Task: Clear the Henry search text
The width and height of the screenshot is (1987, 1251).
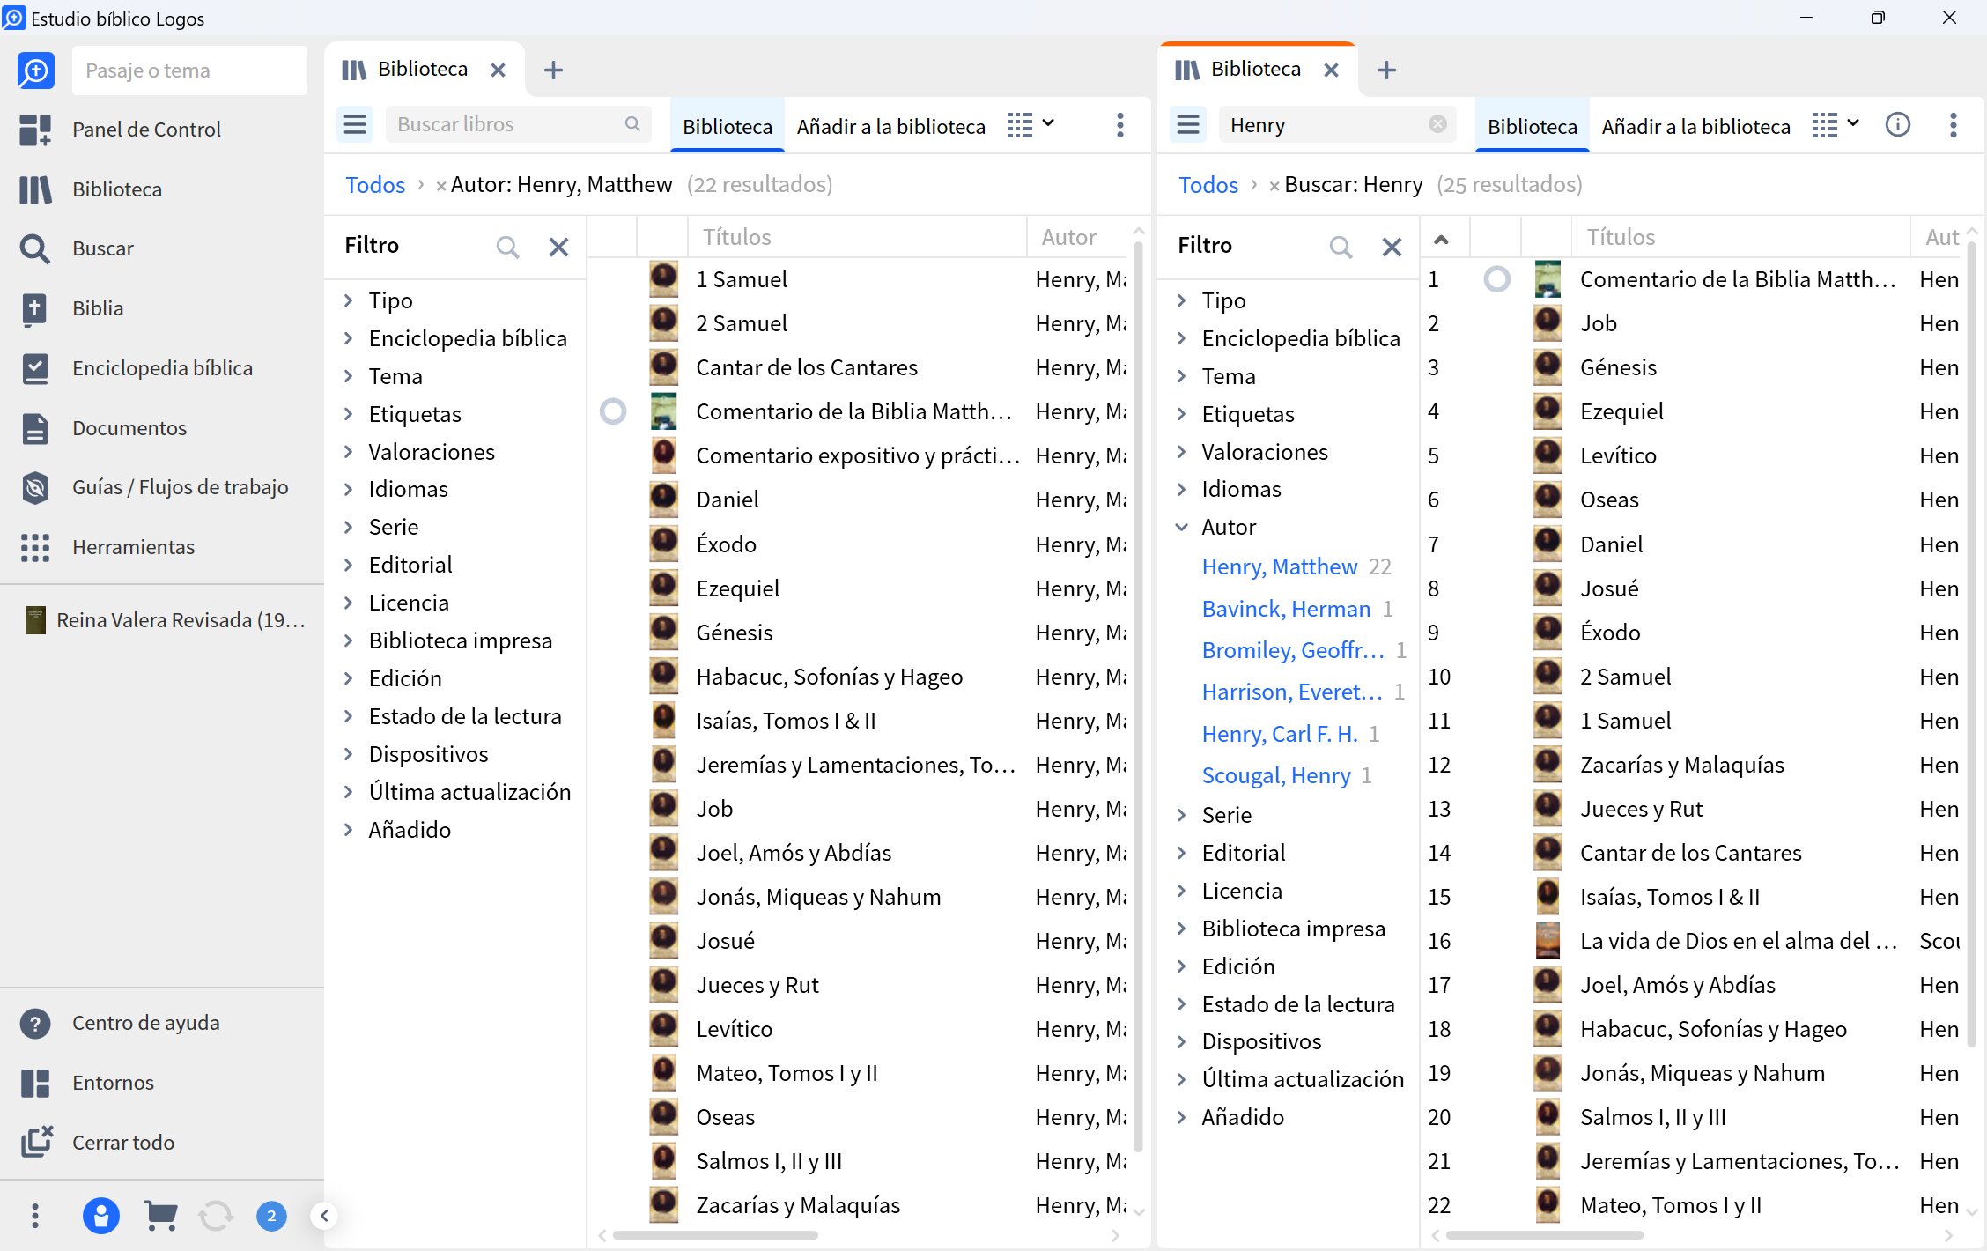Action: [1437, 124]
